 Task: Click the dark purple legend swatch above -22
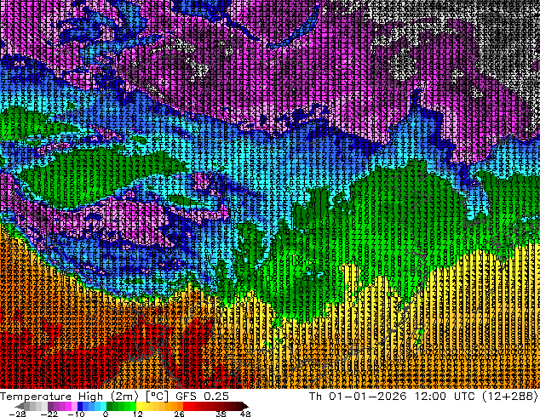pyautogui.click(x=50, y=406)
